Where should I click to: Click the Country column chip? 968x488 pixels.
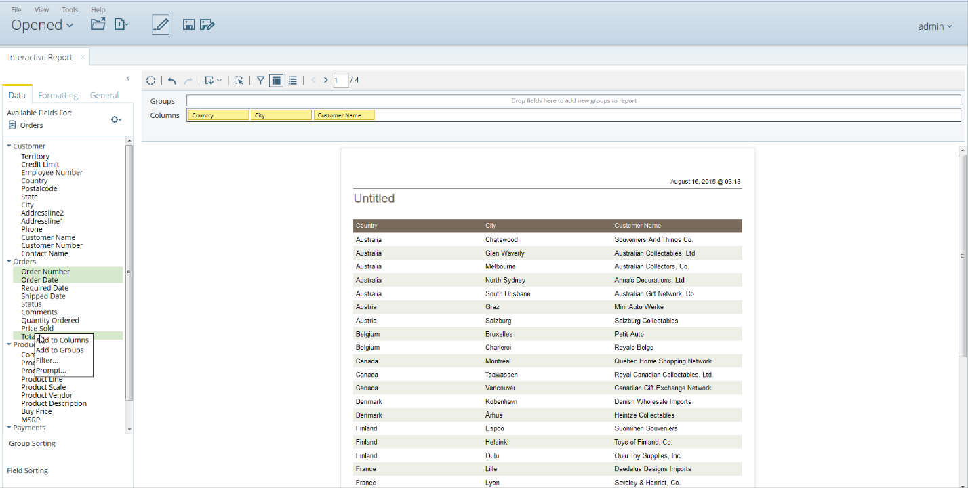point(218,115)
